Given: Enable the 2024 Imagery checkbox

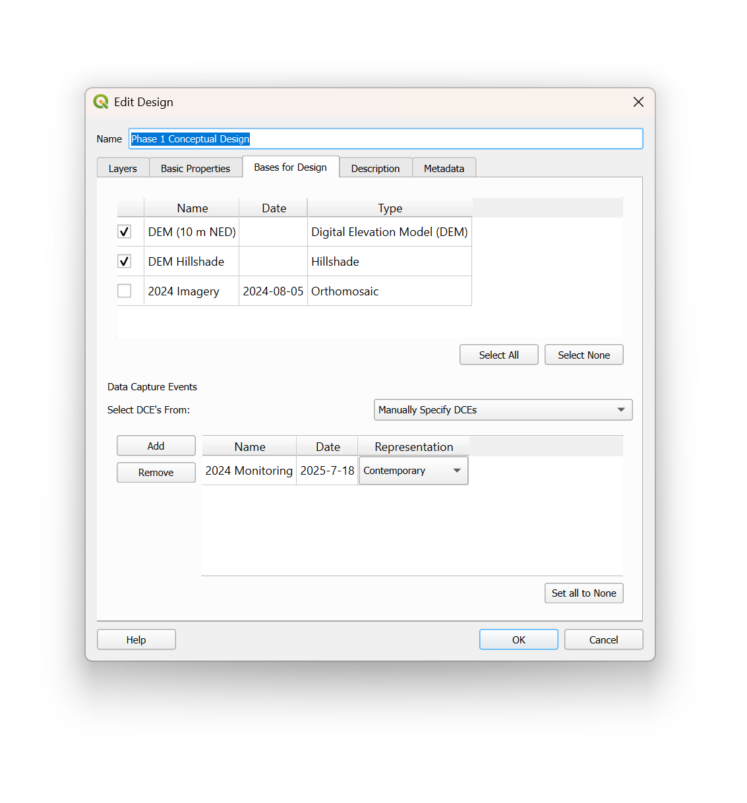Looking at the screenshot, I should [124, 291].
